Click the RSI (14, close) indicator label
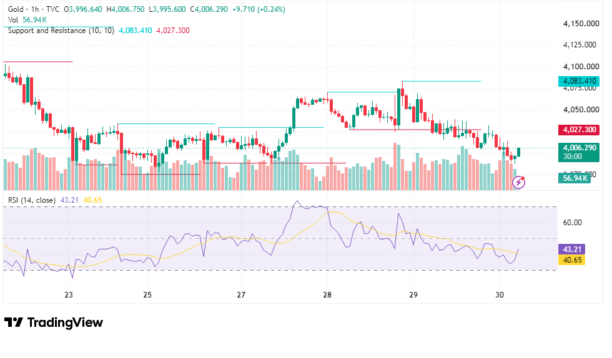Screen dimensions: 612x358 click(x=32, y=200)
